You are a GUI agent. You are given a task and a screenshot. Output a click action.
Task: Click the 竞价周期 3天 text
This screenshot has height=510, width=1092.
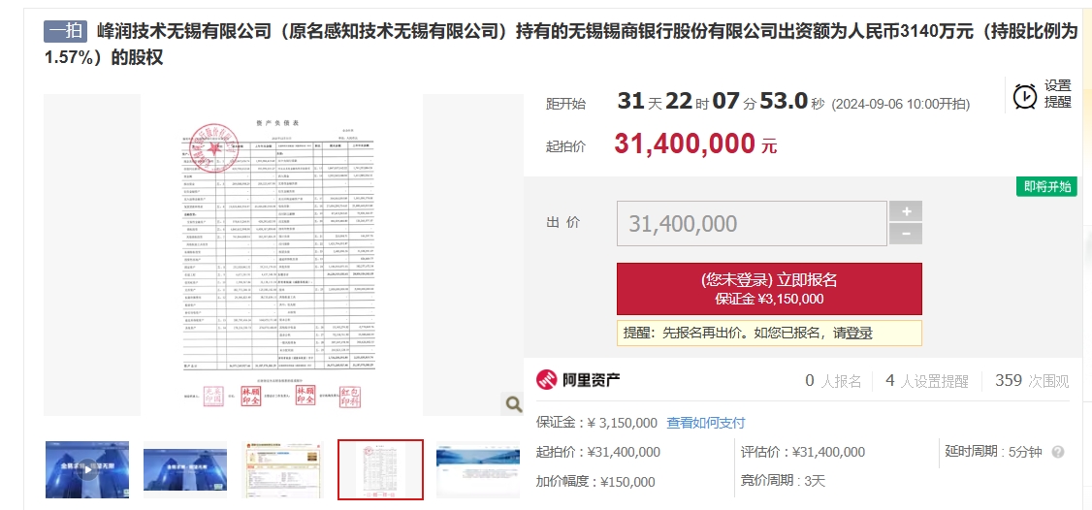(x=783, y=482)
